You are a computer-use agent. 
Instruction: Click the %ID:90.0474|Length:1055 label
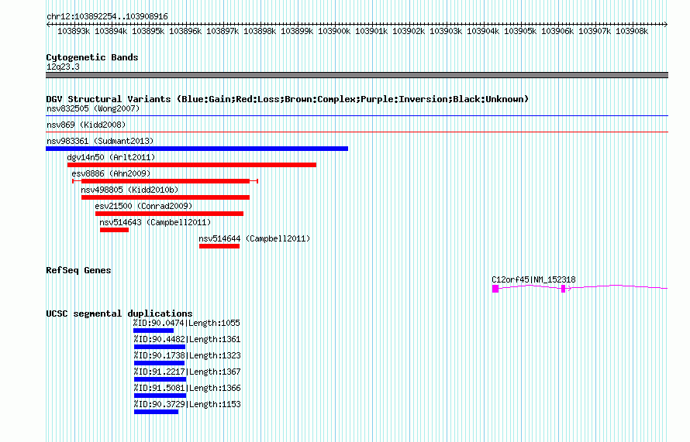point(187,323)
